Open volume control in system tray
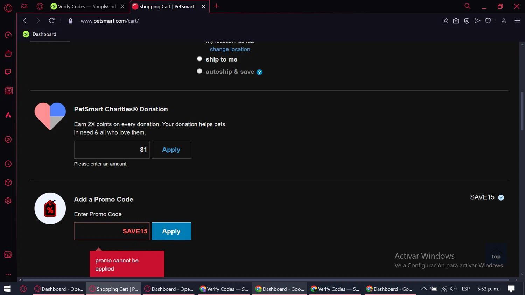Screen dimensions: 525x295 coord(454,289)
